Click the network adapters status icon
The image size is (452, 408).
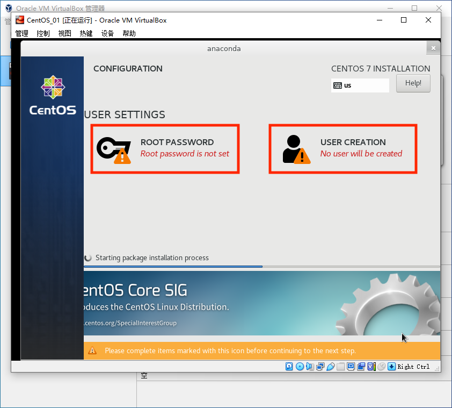320,367
